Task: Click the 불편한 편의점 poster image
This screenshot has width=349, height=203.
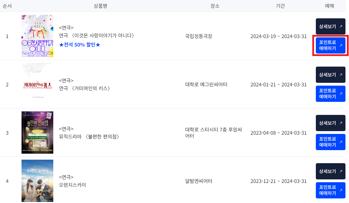Action: (x=37, y=133)
